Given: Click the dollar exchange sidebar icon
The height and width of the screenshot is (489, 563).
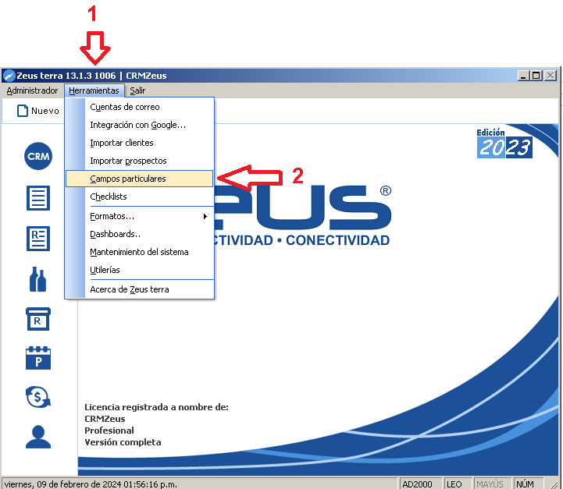Looking at the screenshot, I should pos(38,396).
